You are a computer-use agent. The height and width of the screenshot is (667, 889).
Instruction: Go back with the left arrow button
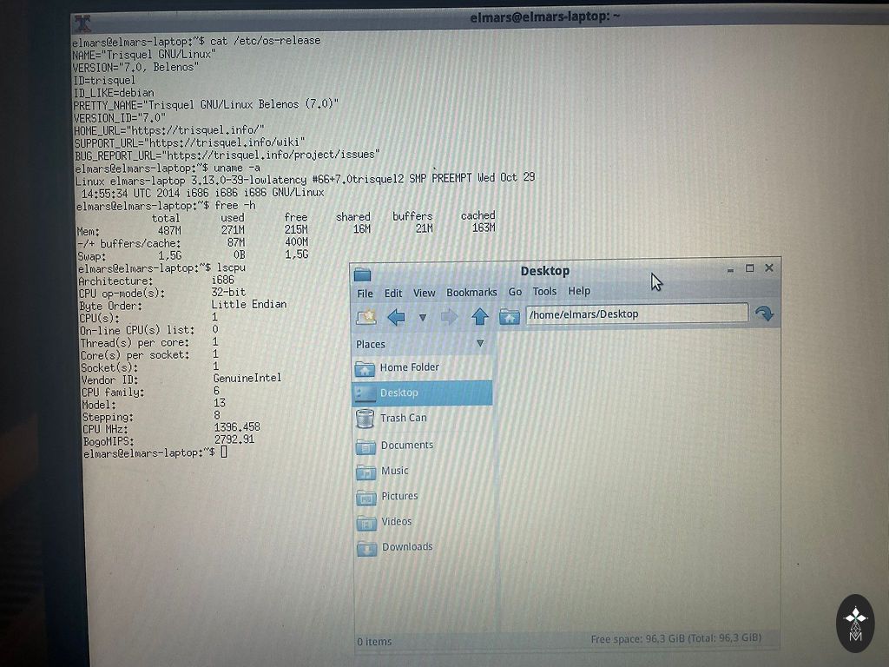tap(396, 317)
